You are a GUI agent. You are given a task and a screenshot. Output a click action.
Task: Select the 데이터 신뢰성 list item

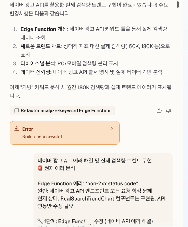tap(88, 72)
